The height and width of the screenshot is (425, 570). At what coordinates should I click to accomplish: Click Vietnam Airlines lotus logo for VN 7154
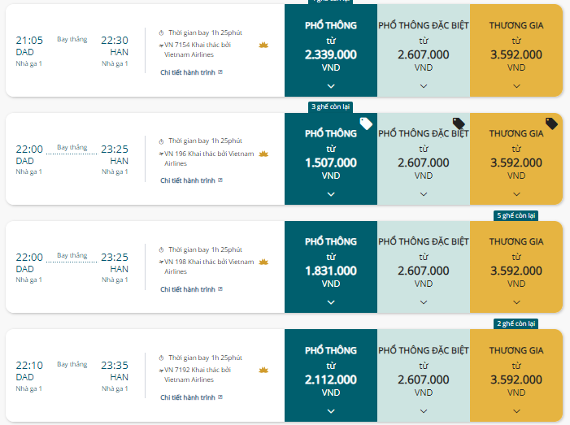pos(263,45)
